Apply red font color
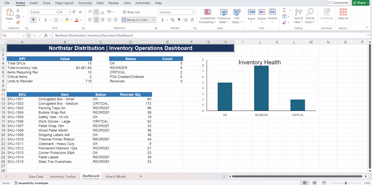 77,20
